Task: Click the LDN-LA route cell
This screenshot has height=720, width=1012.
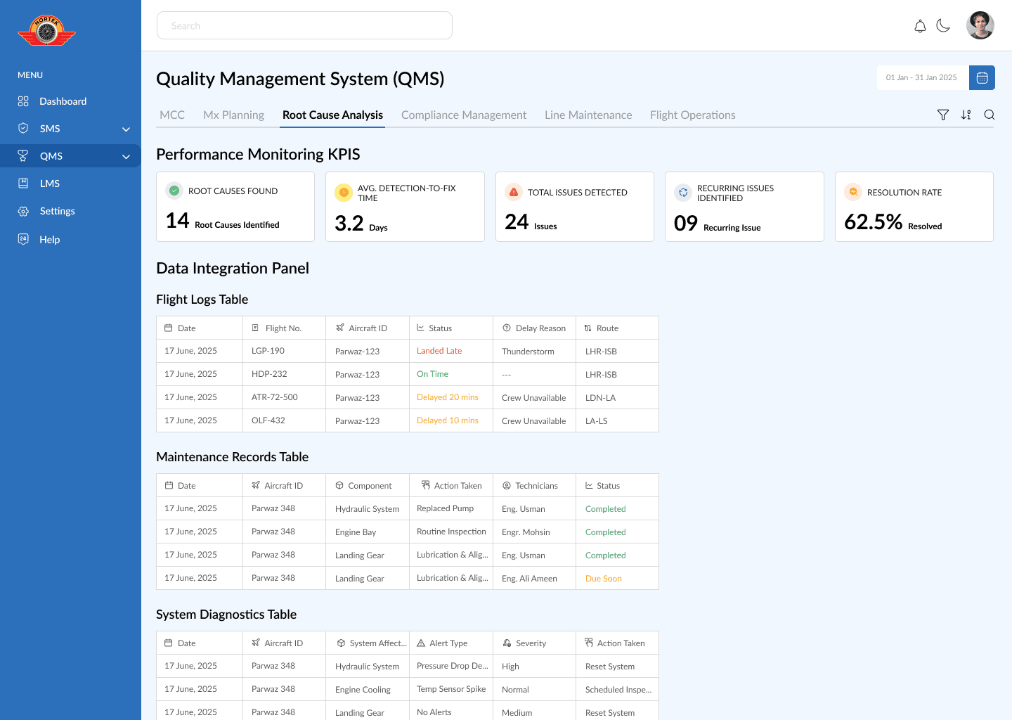Action: [x=600, y=398]
